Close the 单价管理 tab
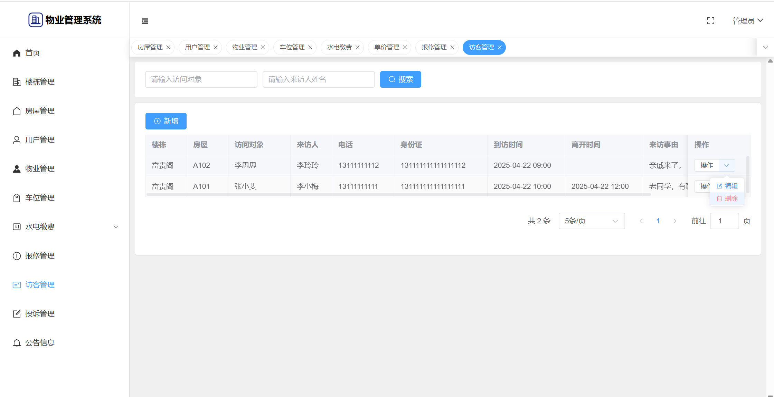774x397 pixels. coord(405,47)
